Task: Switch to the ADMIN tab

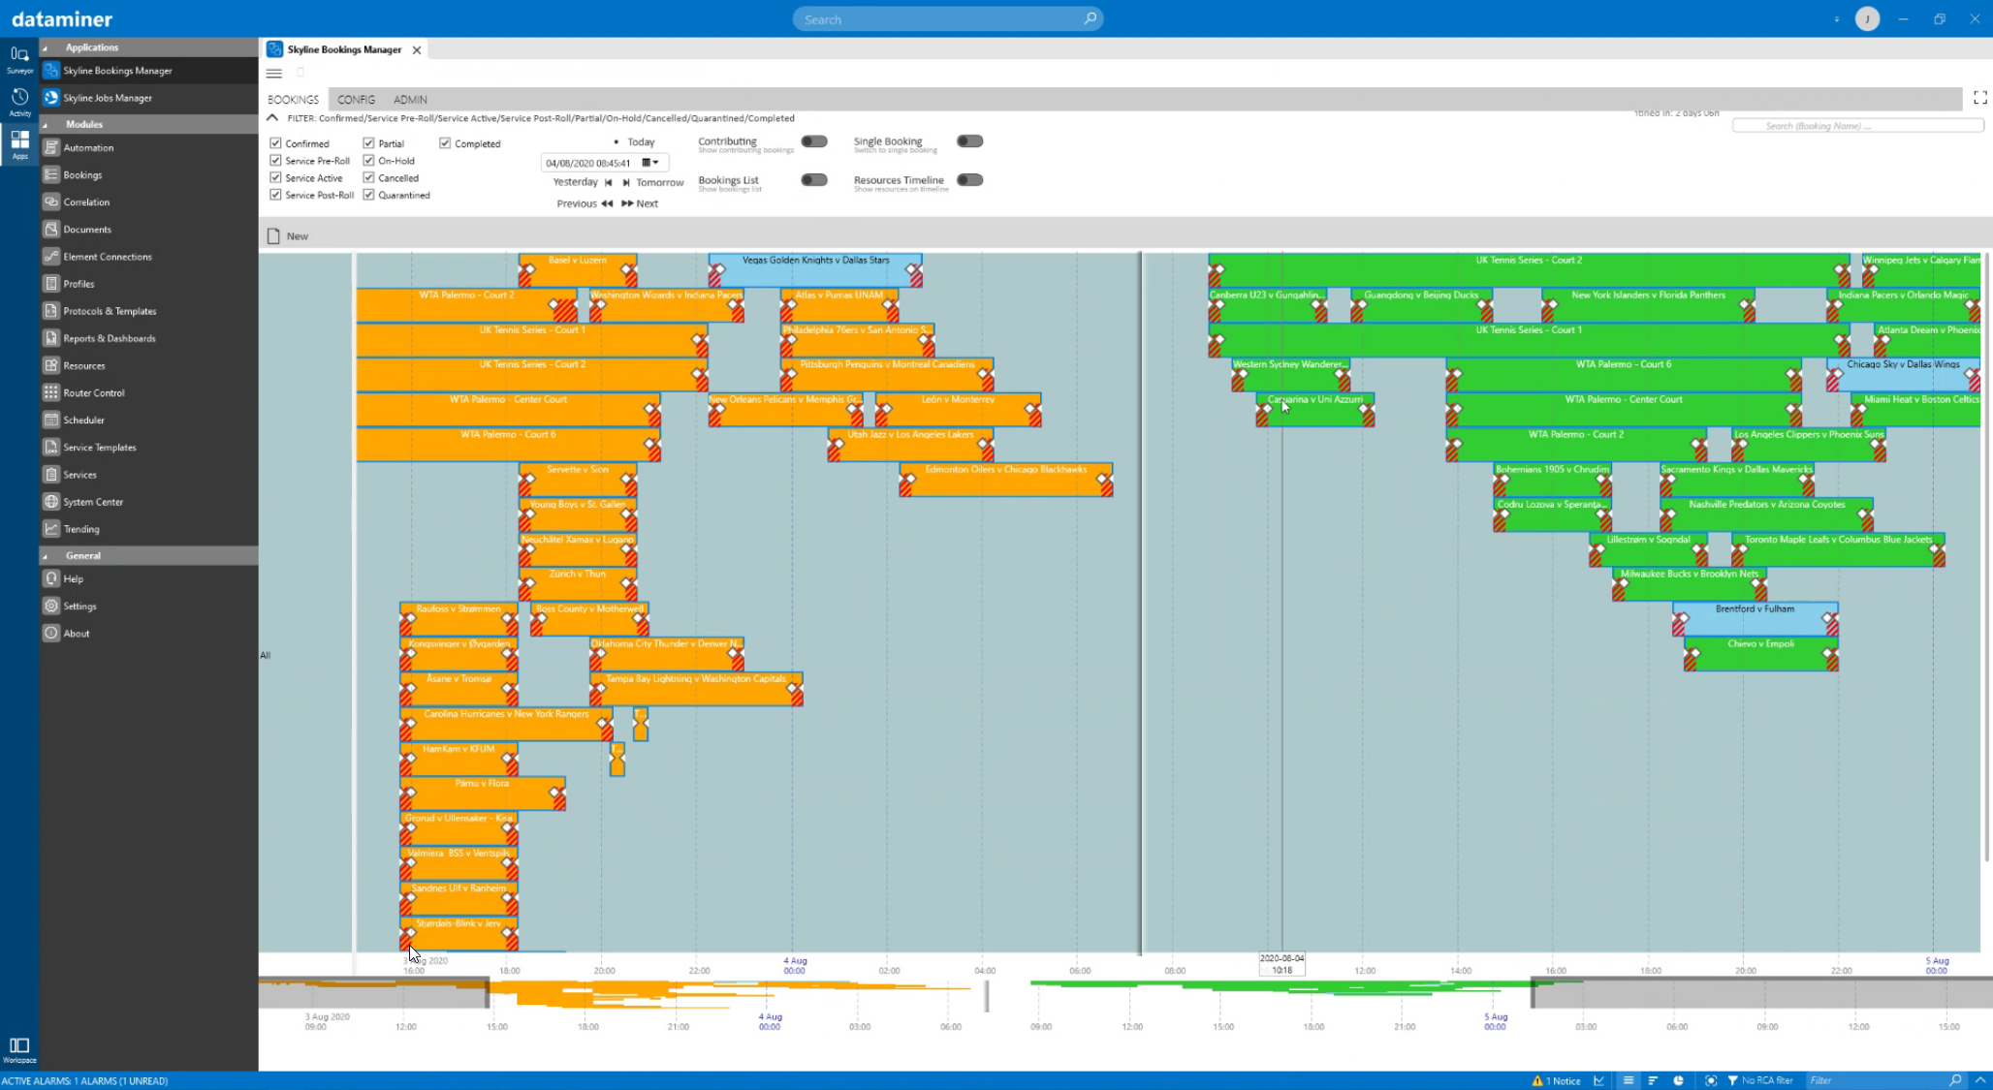Action: coord(410,99)
